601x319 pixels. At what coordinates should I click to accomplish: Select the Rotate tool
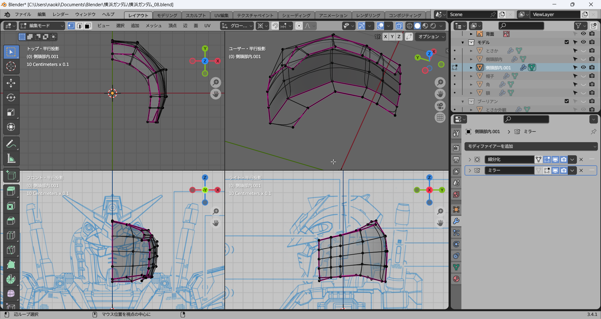(x=11, y=98)
